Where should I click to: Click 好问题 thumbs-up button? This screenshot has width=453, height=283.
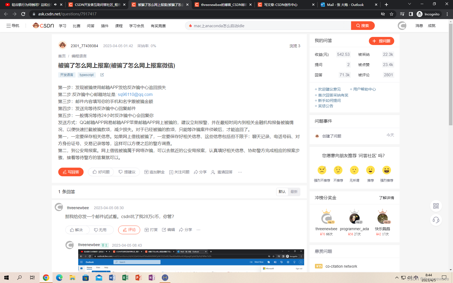[x=101, y=172]
